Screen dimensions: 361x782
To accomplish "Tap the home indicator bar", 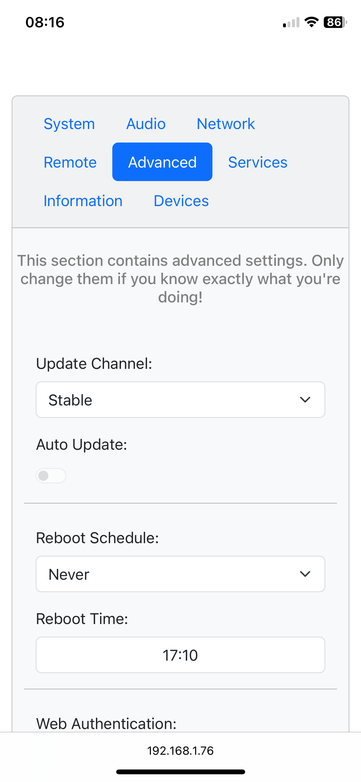I will coord(180,772).
